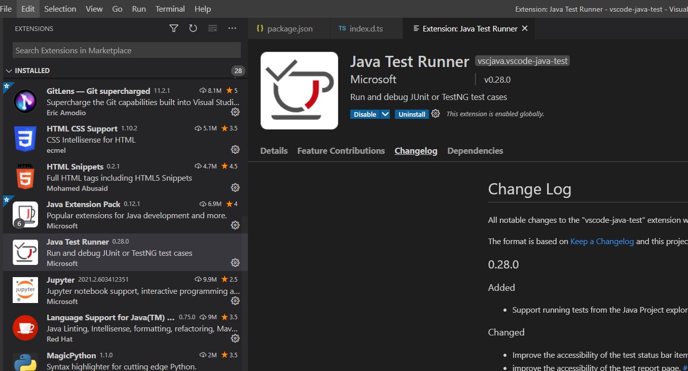Open HTML Snippets manage gear

235,188
